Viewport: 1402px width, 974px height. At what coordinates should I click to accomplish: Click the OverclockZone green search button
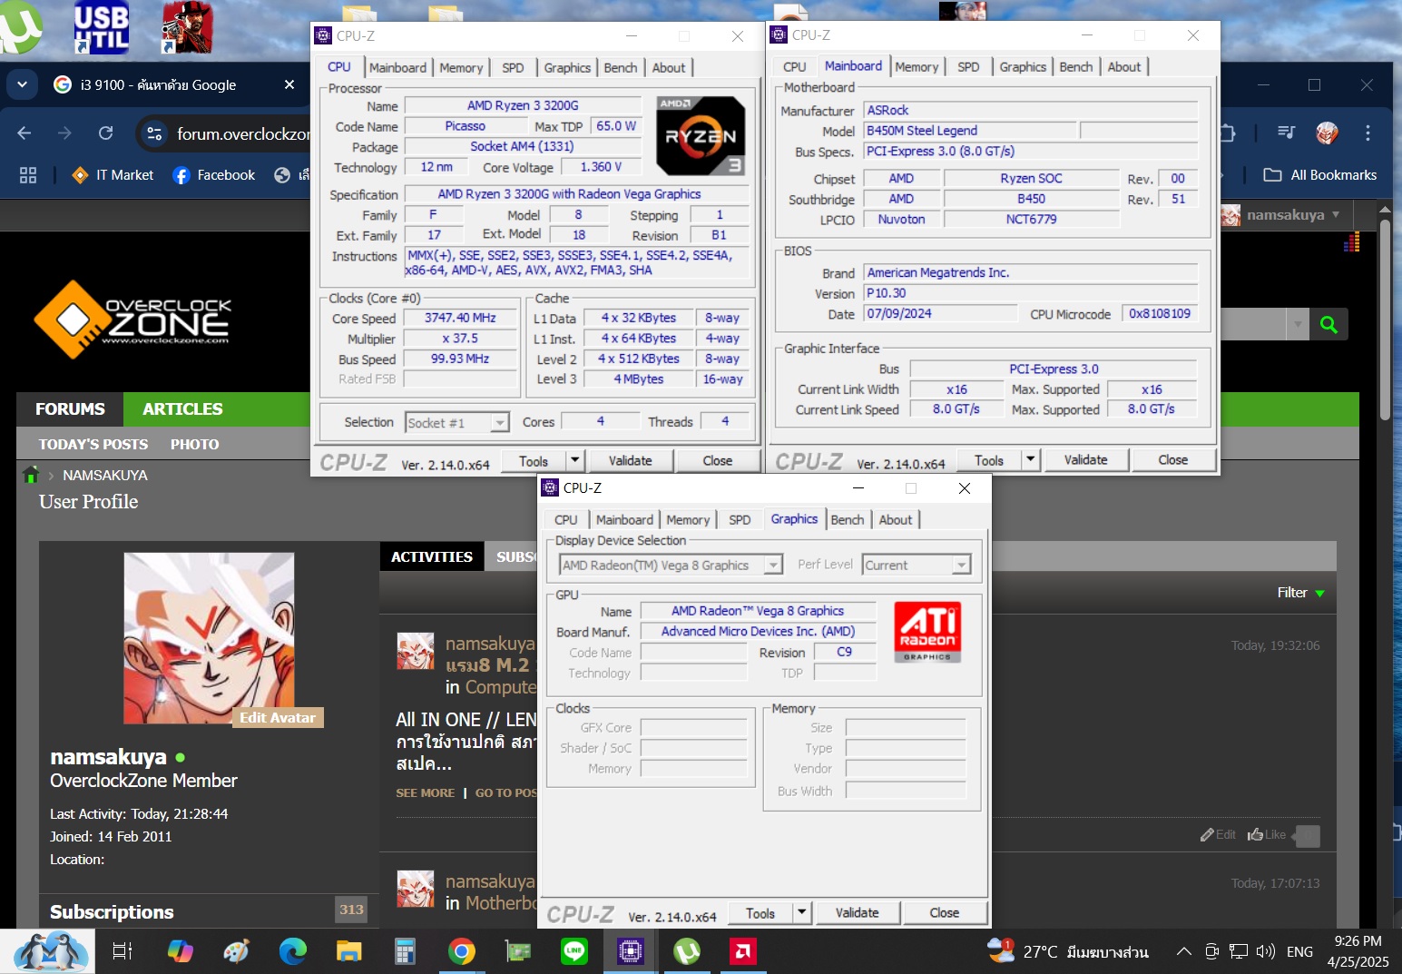1328,324
